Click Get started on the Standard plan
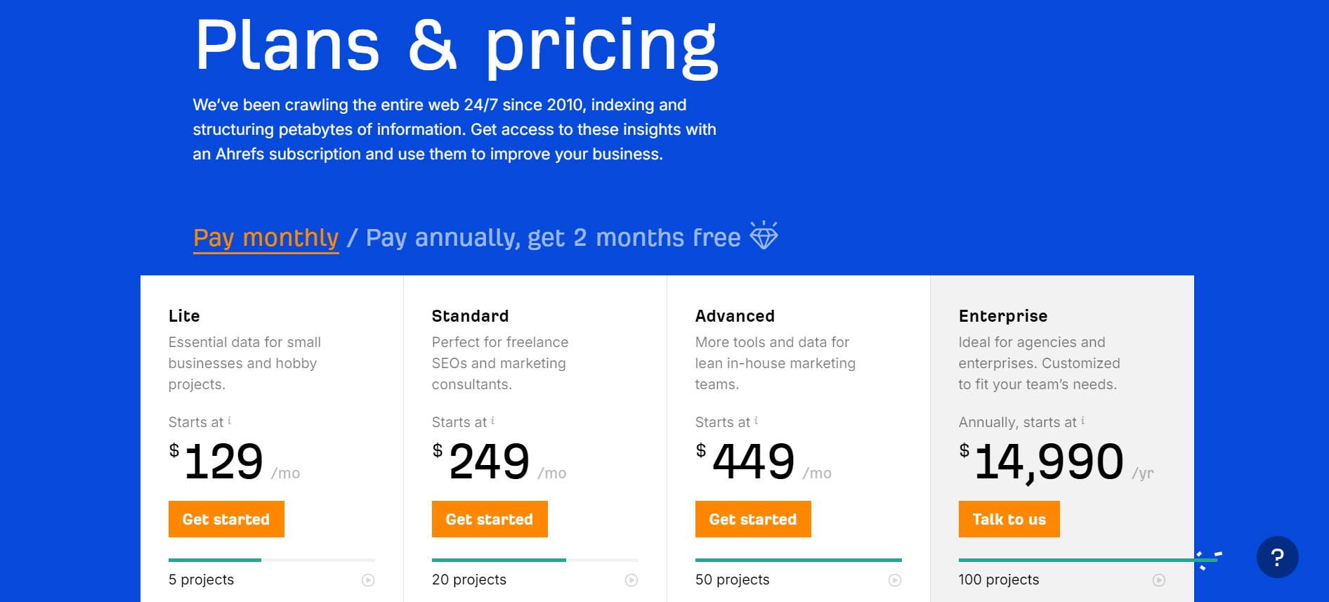The image size is (1329, 602). click(x=490, y=519)
